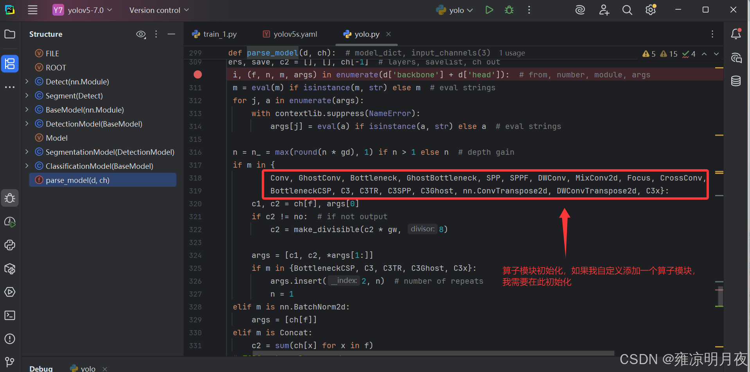Image resolution: width=750 pixels, height=372 pixels.
Task: Select the yolo tab in Debug panel
Action: click(x=83, y=368)
